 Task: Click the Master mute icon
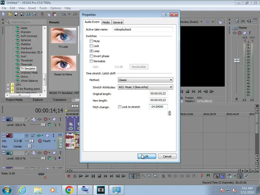coord(245,33)
